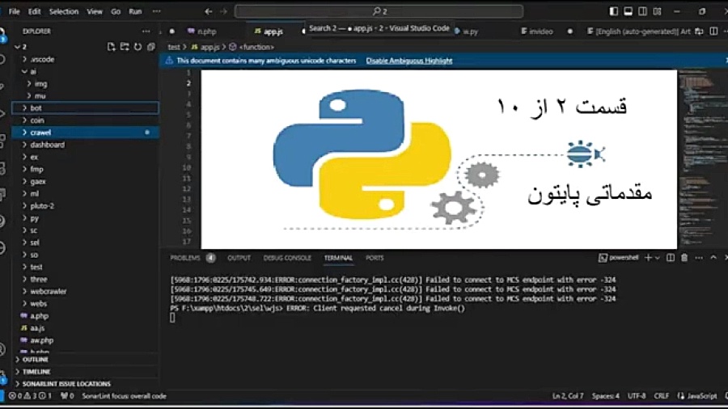Switch to the n.php editor tab
Image resolution: width=728 pixels, height=409 pixels.
[202, 31]
